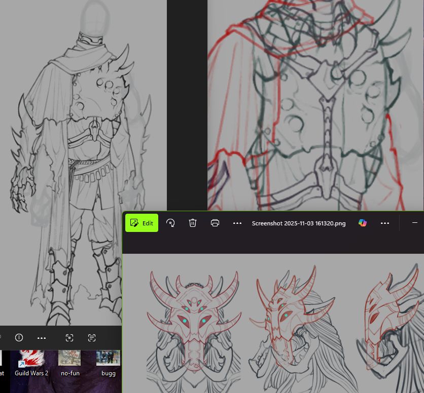The image size is (424, 393).
Task: Select the no-fun desktop file
Action: pyautogui.click(x=70, y=364)
